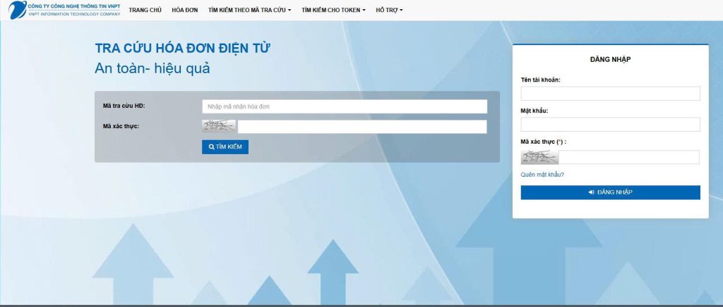Click the Đăng nhập panel heading
This screenshot has height=307, width=723.
[611, 59]
